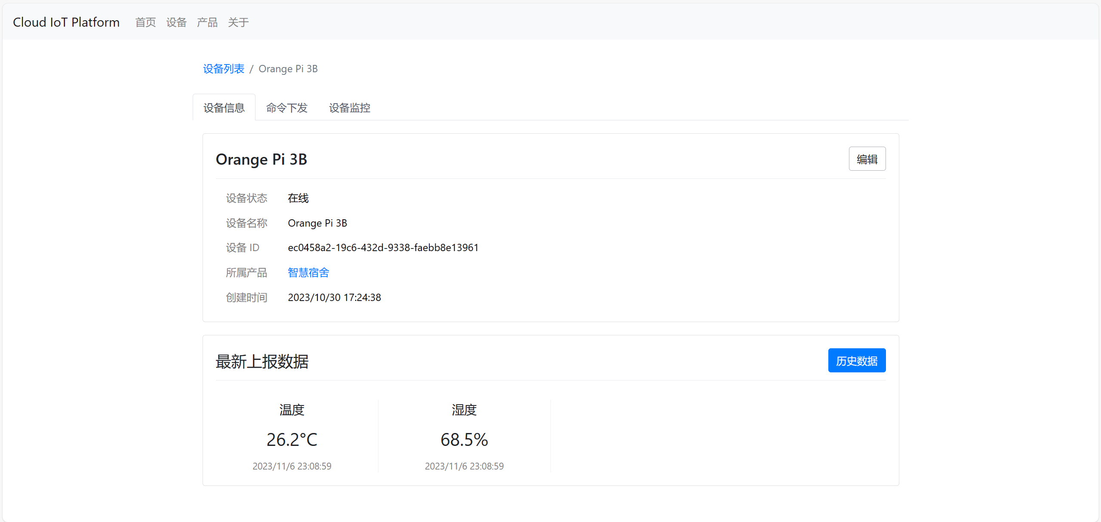Click the 26.2°C temperature reading
The image size is (1101, 522).
[x=292, y=439]
